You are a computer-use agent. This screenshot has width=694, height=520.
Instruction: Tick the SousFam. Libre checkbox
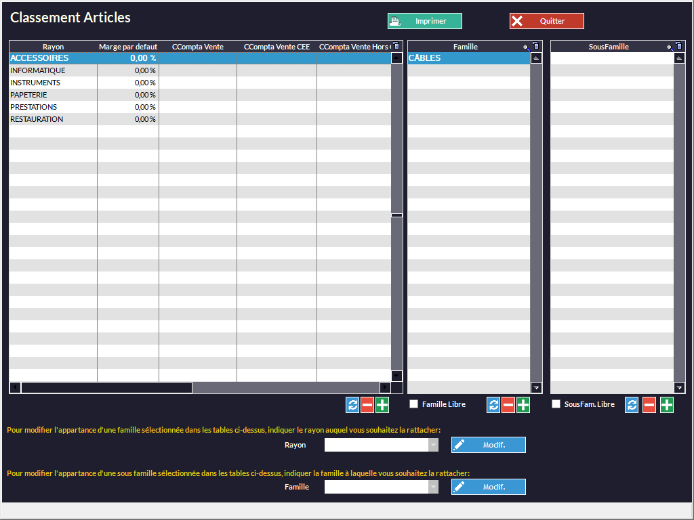(556, 404)
